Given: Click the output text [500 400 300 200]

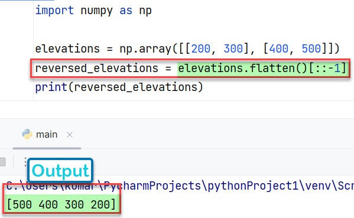Looking at the screenshot, I should point(61,204).
